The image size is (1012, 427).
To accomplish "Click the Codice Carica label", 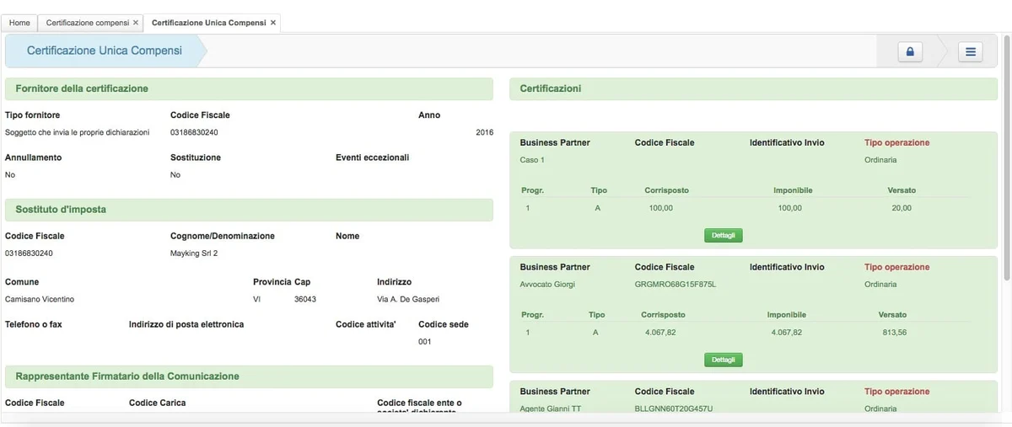I will click(157, 403).
